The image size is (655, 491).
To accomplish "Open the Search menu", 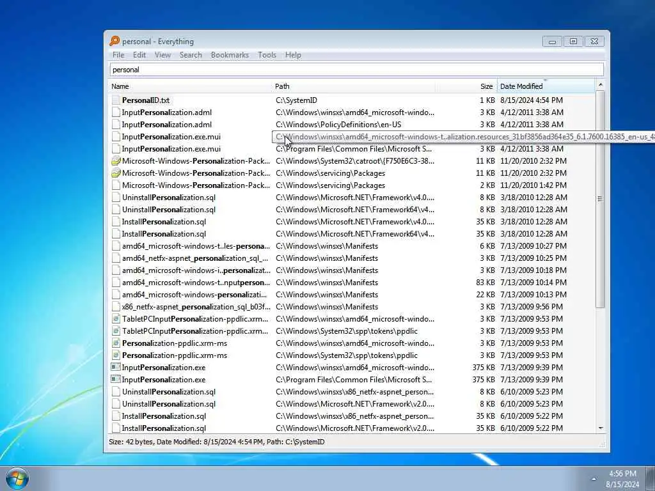I will 191,55.
